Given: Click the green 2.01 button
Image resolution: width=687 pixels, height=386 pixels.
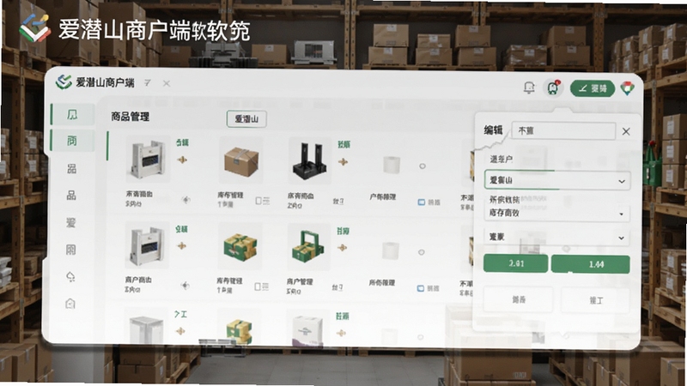Looking at the screenshot, I should point(516,263).
